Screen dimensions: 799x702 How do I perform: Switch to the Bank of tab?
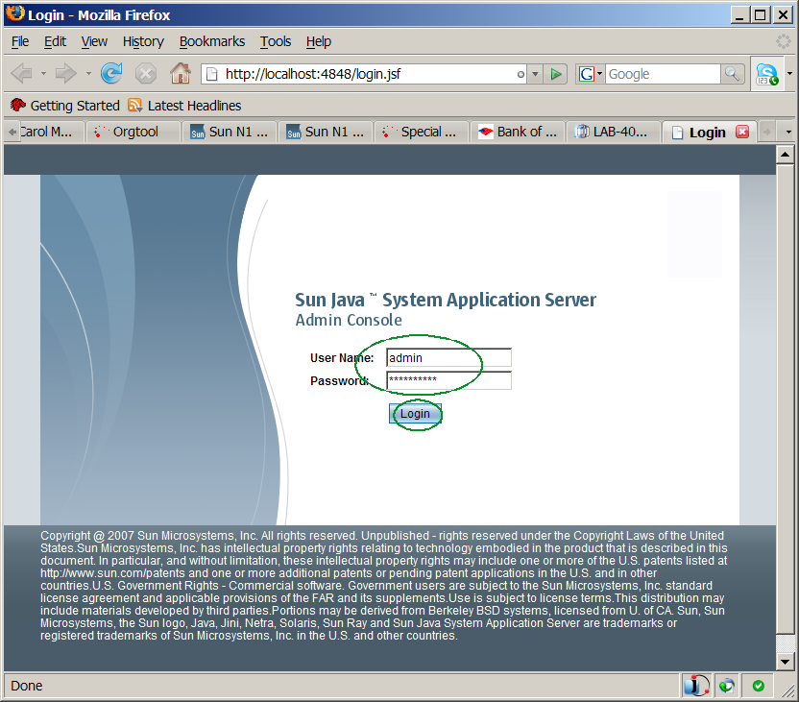tap(518, 132)
